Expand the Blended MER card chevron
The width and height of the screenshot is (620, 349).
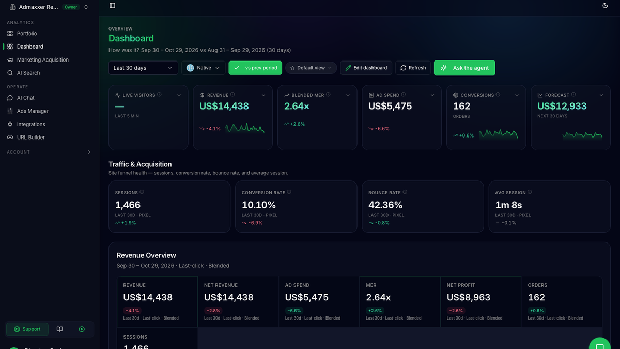click(348, 95)
